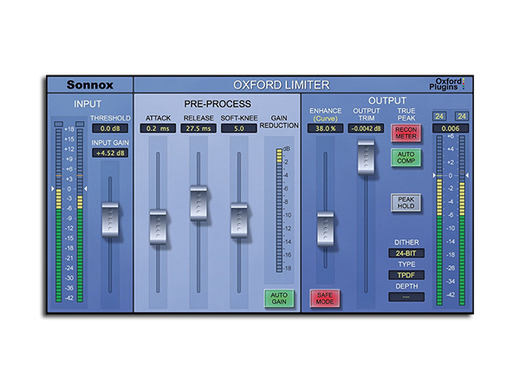
Task: Click the left output meter 0 dB arrow
Action: [434, 175]
